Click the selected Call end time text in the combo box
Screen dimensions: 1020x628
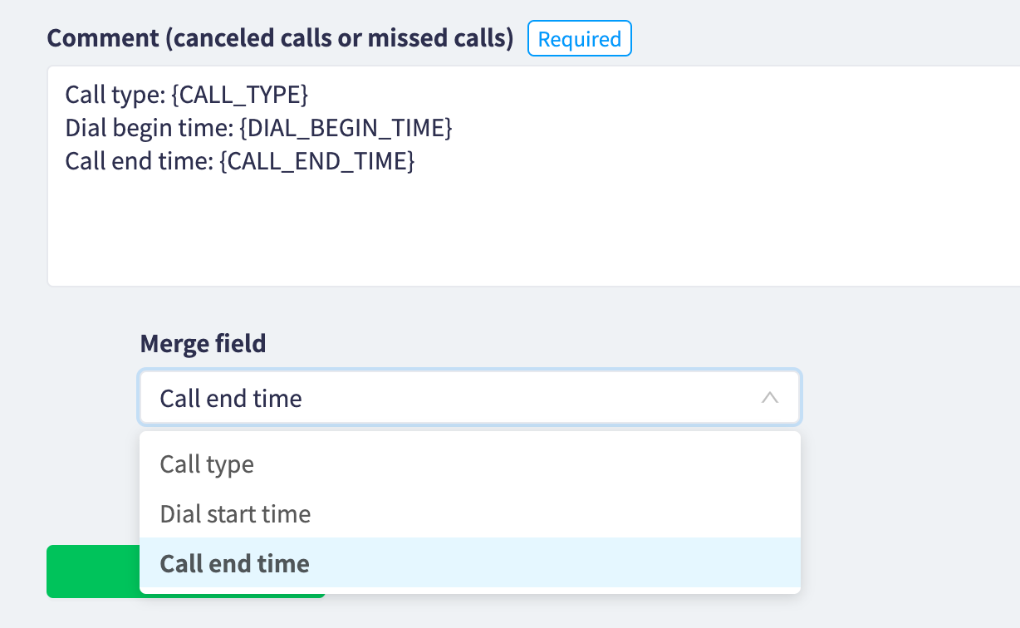(x=231, y=398)
